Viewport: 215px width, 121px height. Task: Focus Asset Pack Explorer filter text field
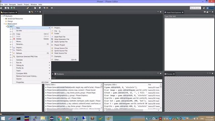coord(189,16)
